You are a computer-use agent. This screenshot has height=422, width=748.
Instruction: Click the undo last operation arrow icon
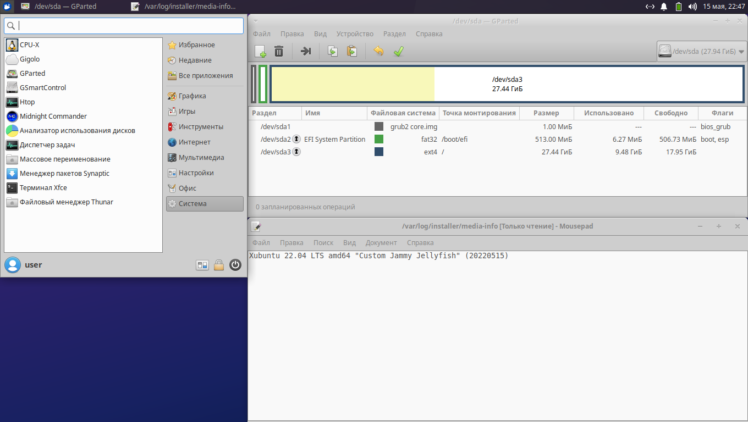coord(378,51)
